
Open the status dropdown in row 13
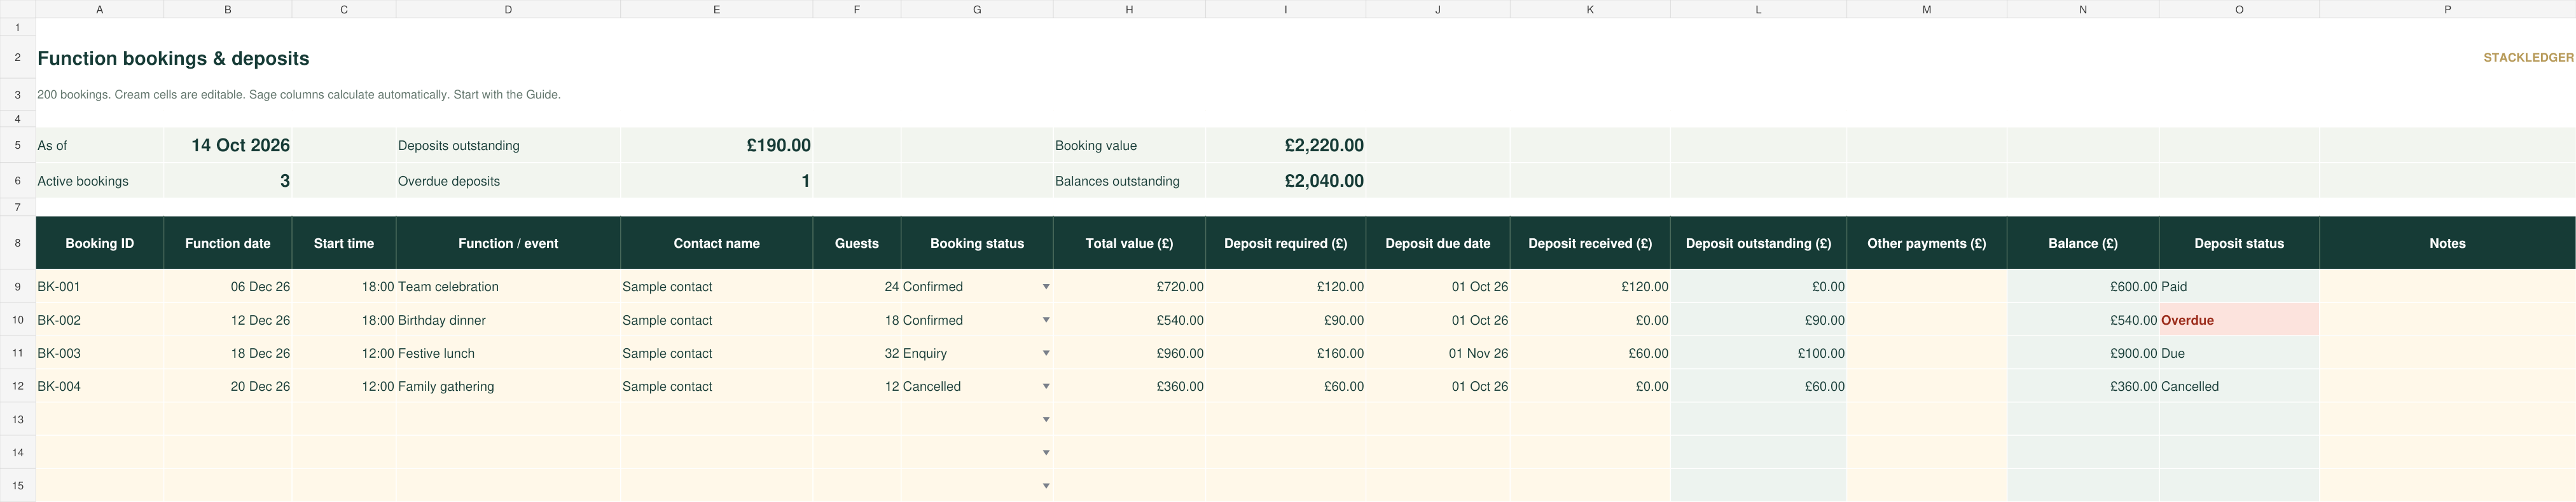[1046, 419]
